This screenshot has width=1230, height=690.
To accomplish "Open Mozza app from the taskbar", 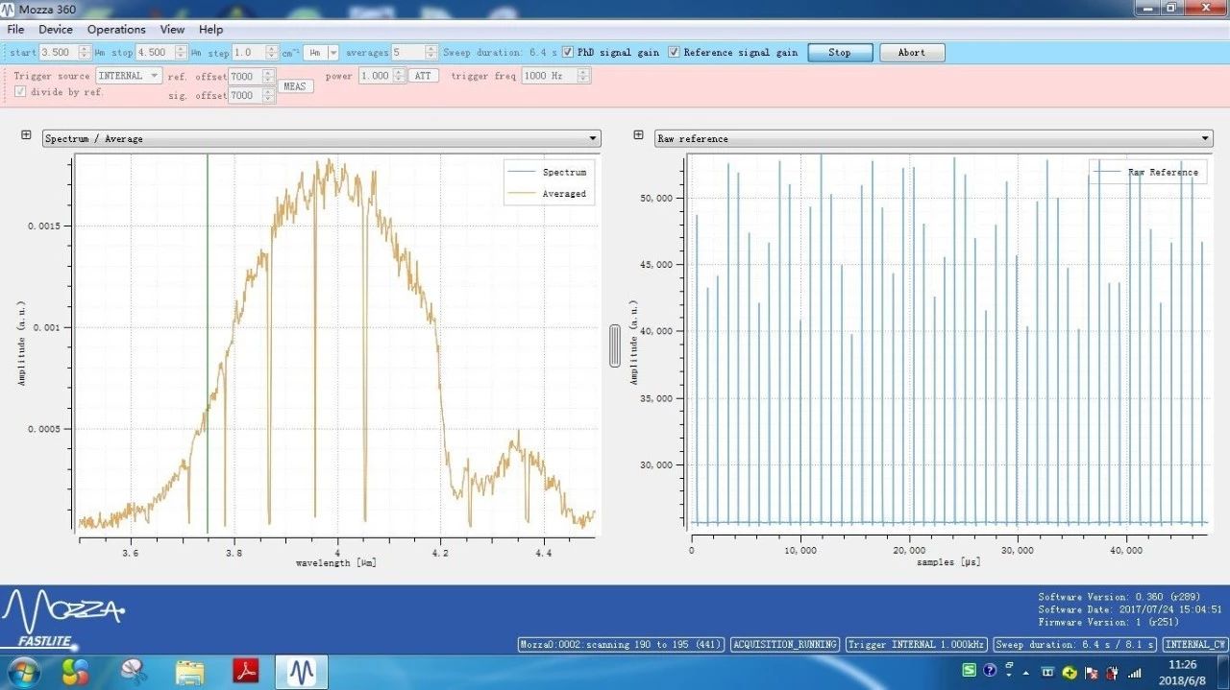I will [x=302, y=672].
